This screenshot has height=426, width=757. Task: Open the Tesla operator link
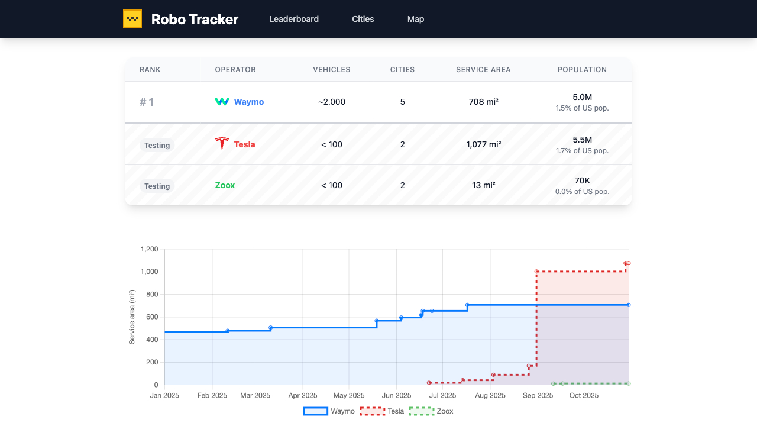coord(244,144)
